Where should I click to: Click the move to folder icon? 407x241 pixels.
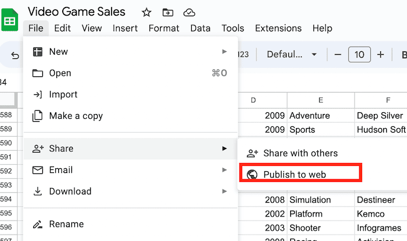(167, 12)
